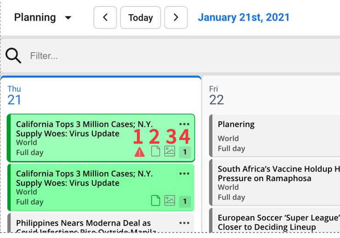The height and width of the screenshot is (238, 340).
Task: Open three-dot menu on first California card
Action: coord(184,124)
